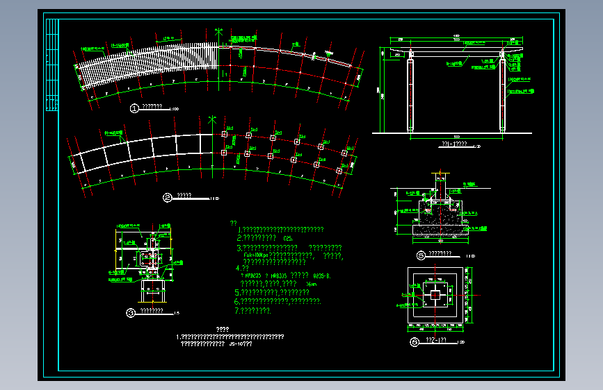The height and width of the screenshot is (390, 603).
Task: Click the 1-1 section elevation title
Action: pyautogui.click(x=455, y=144)
